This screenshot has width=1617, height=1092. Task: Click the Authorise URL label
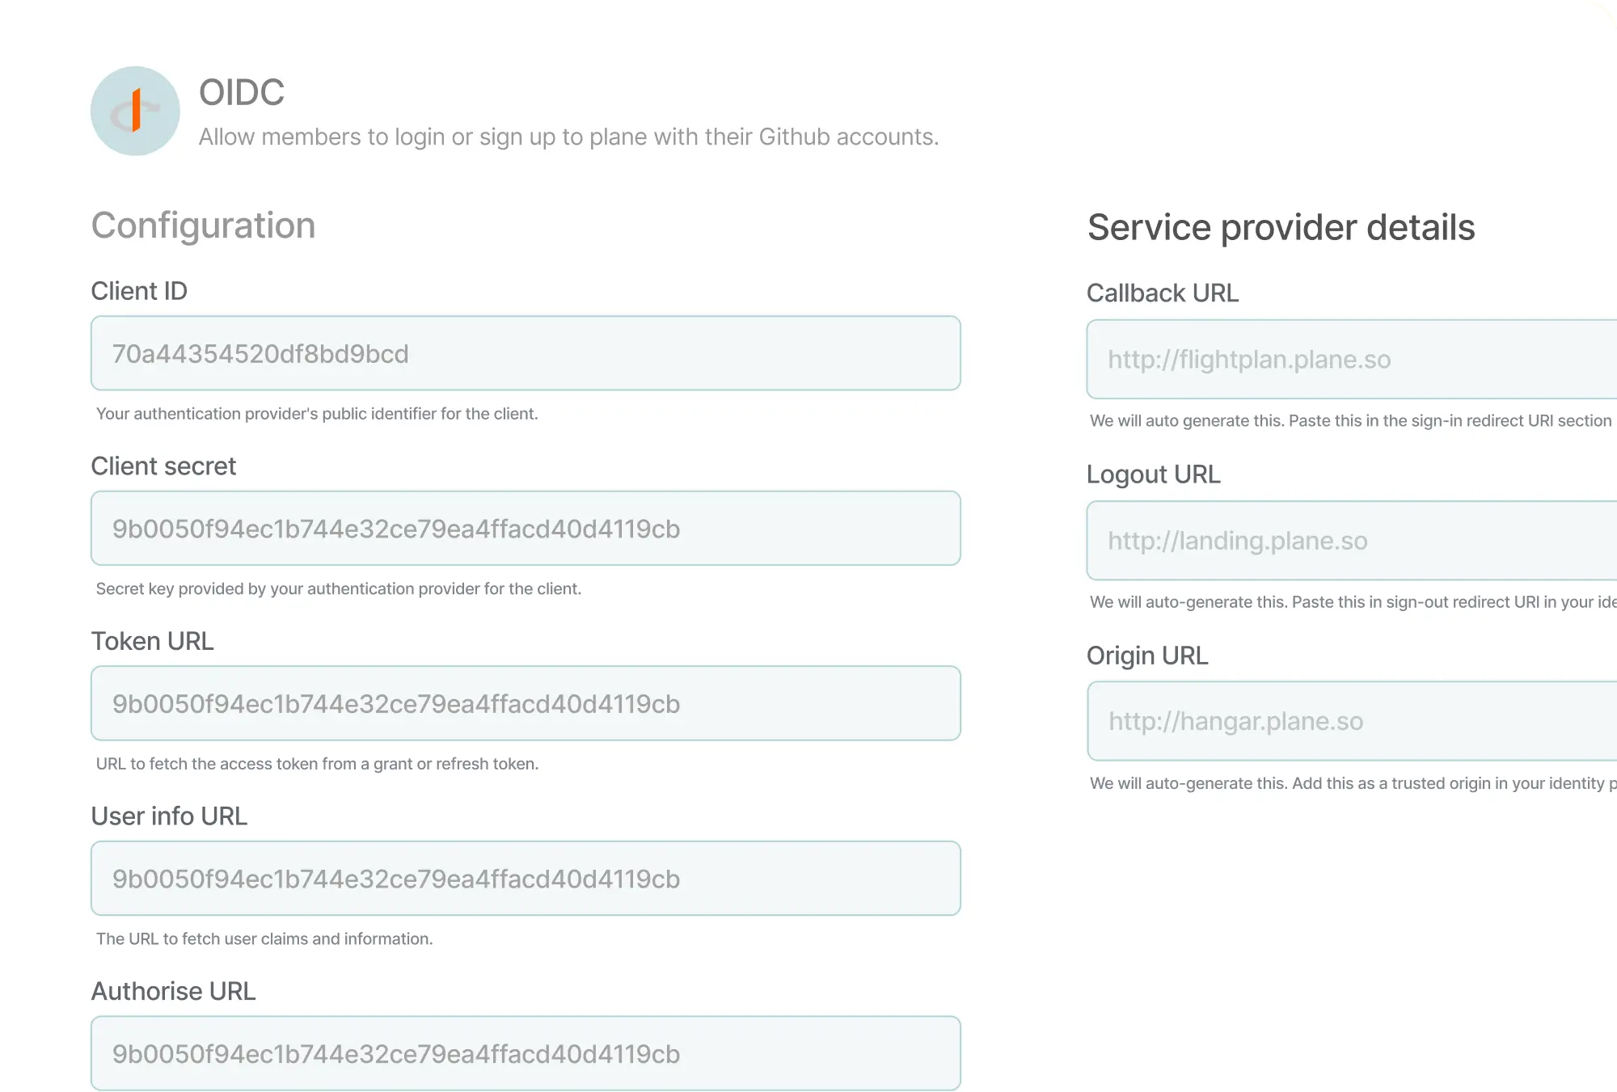click(173, 991)
